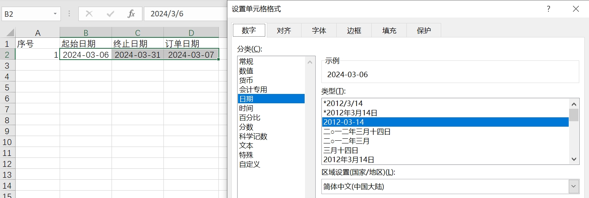The width and height of the screenshot is (589, 198).
Task: Click the insert function fx icon
Action: pyautogui.click(x=131, y=14)
